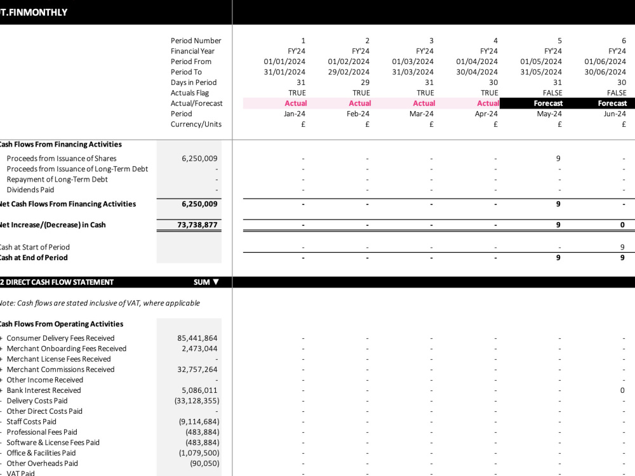Click the 'Period To' label
The height and width of the screenshot is (476, 635).
coord(186,72)
